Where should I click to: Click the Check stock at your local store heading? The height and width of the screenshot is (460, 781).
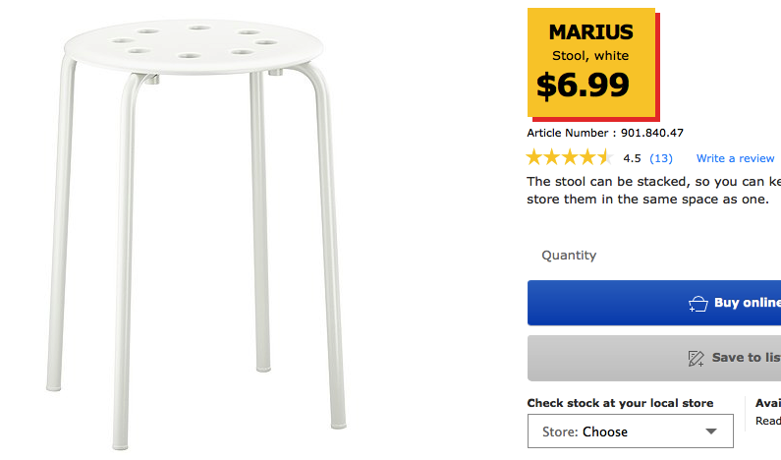click(x=620, y=403)
